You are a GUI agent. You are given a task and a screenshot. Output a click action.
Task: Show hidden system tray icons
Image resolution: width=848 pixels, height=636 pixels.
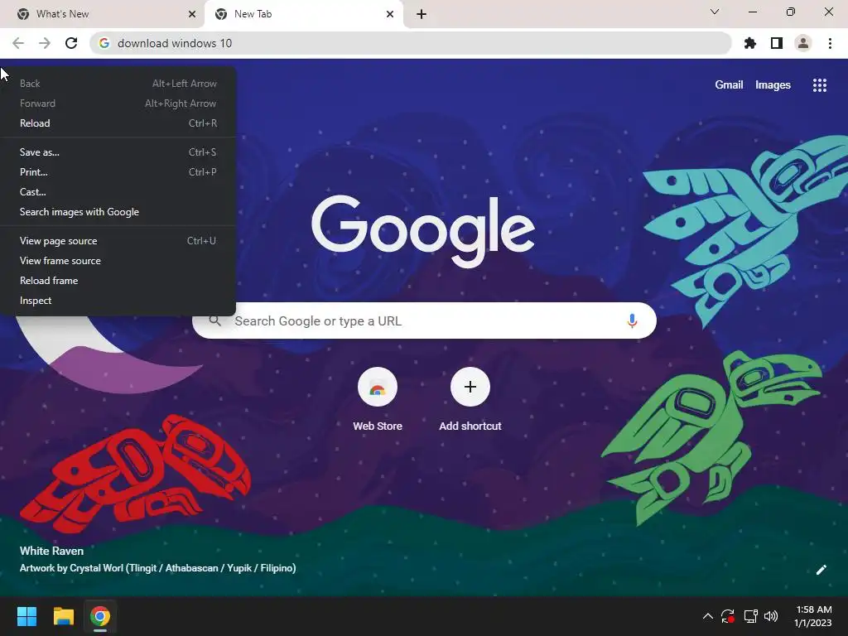pyautogui.click(x=707, y=616)
